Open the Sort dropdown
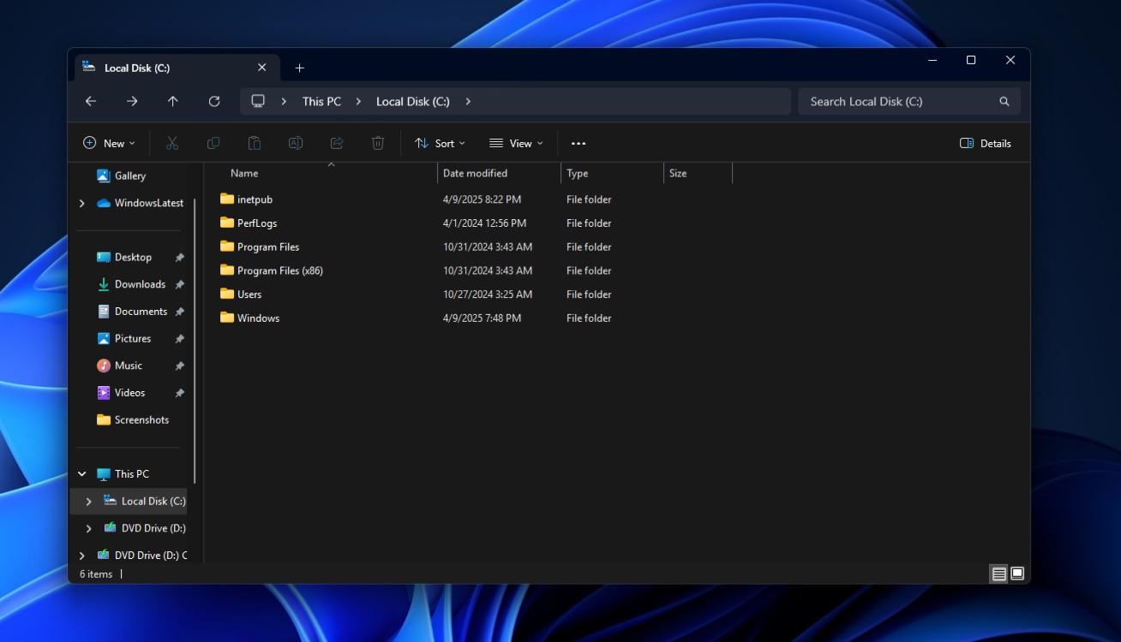Image resolution: width=1121 pixels, height=642 pixels. tap(440, 143)
